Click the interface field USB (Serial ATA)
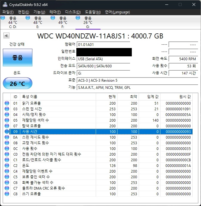201x206 pixels. [103, 59]
